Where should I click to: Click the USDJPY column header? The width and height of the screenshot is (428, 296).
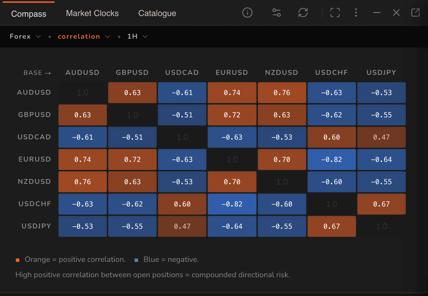tap(381, 72)
